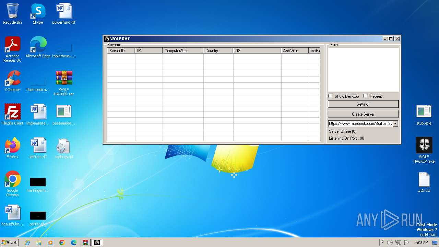Click the Listening On Port : 80 text
The height and width of the screenshot is (247, 439).
click(x=346, y=138)
